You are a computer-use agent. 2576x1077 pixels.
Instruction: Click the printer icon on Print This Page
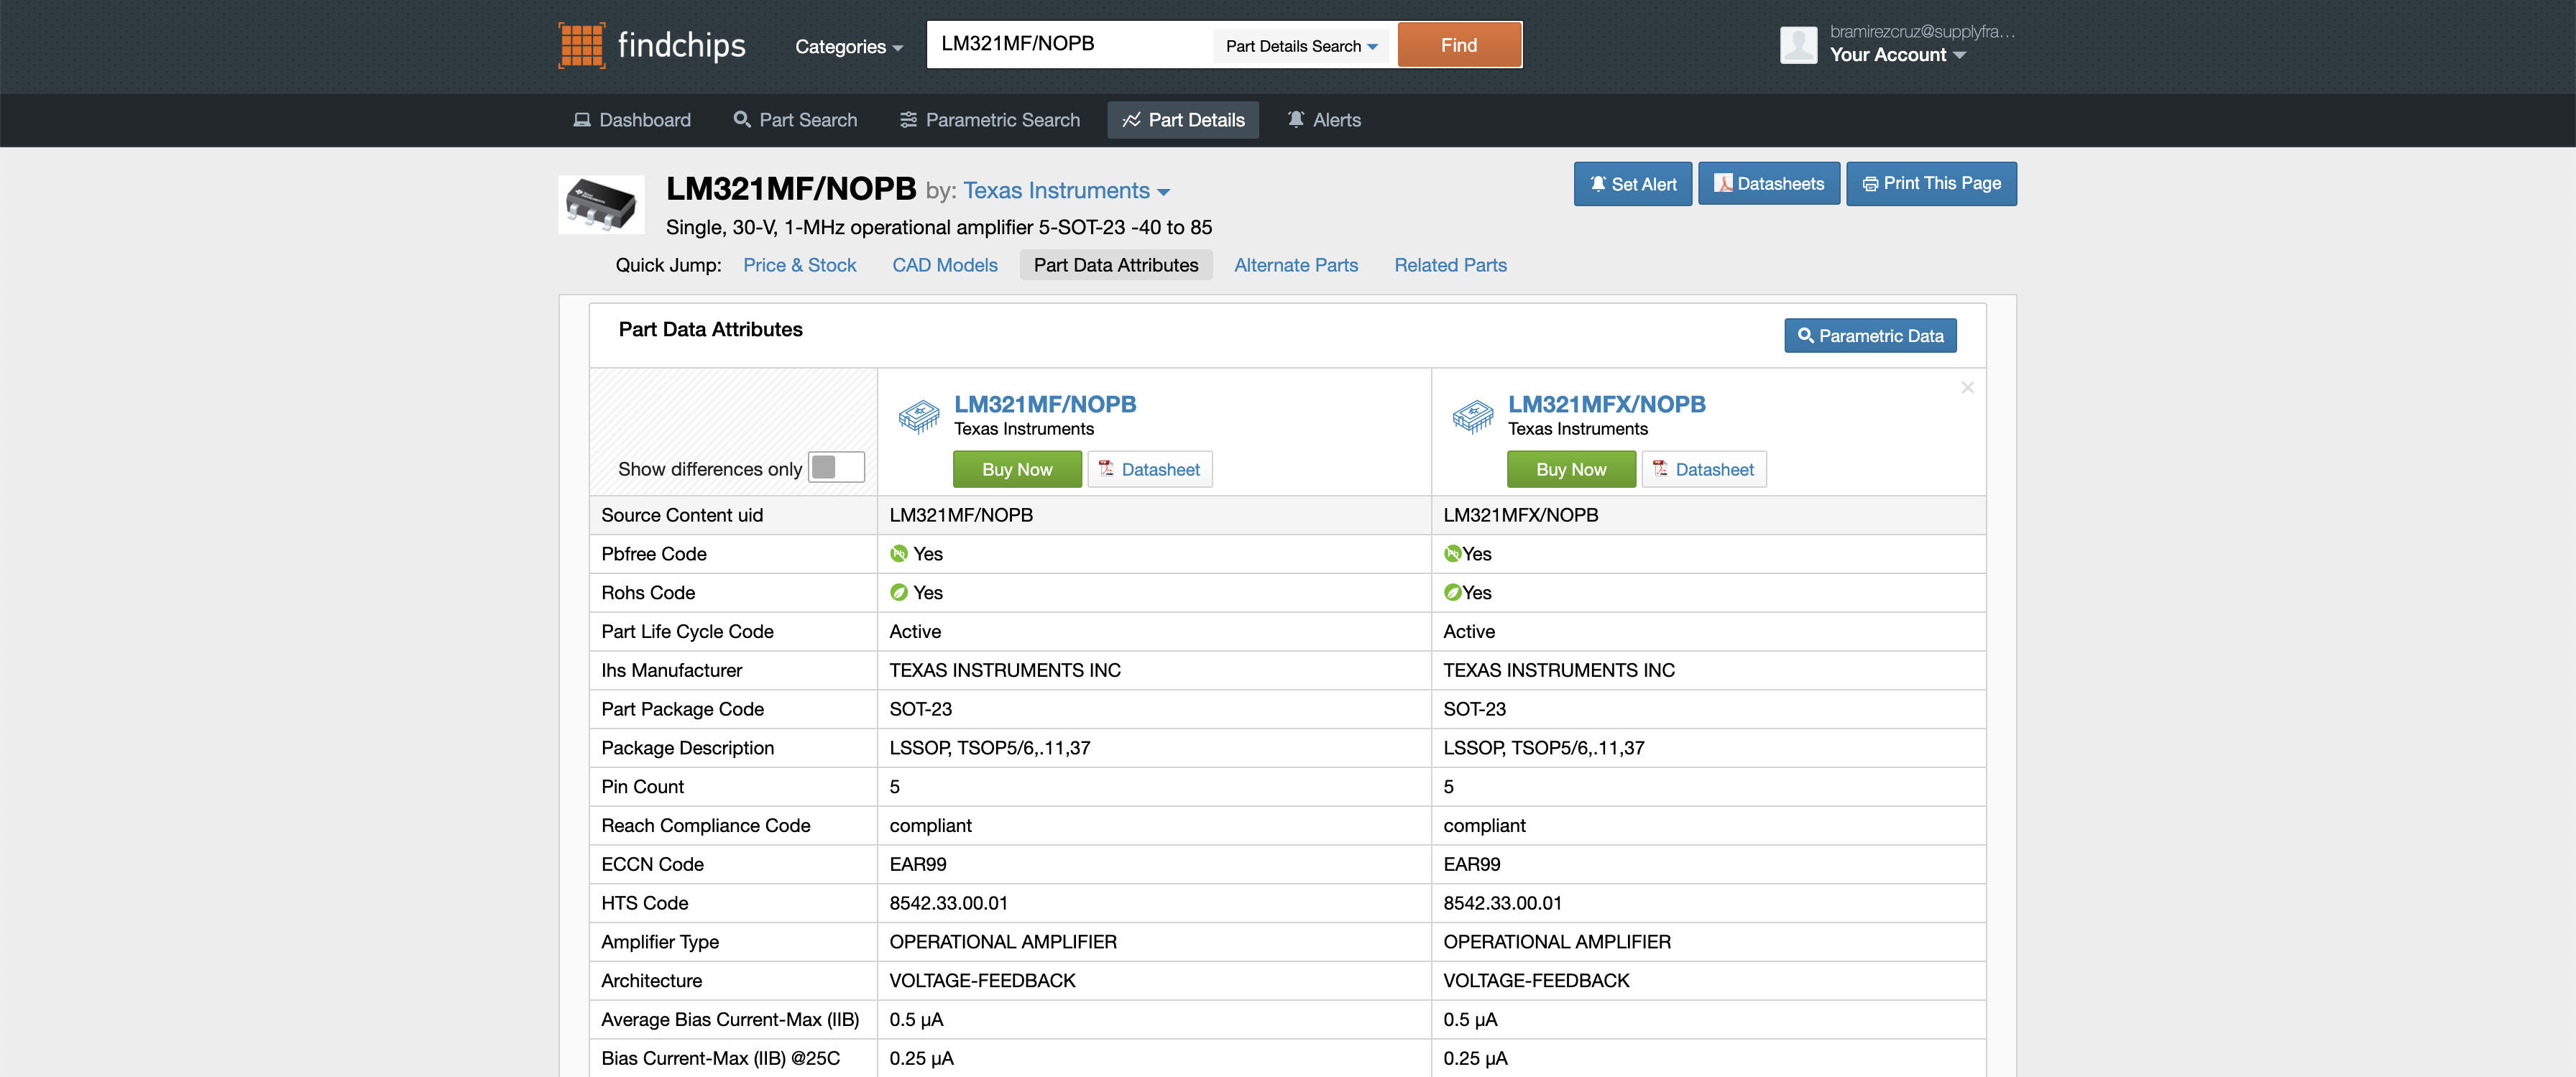pyautogui.click(x=1870, y=184)
